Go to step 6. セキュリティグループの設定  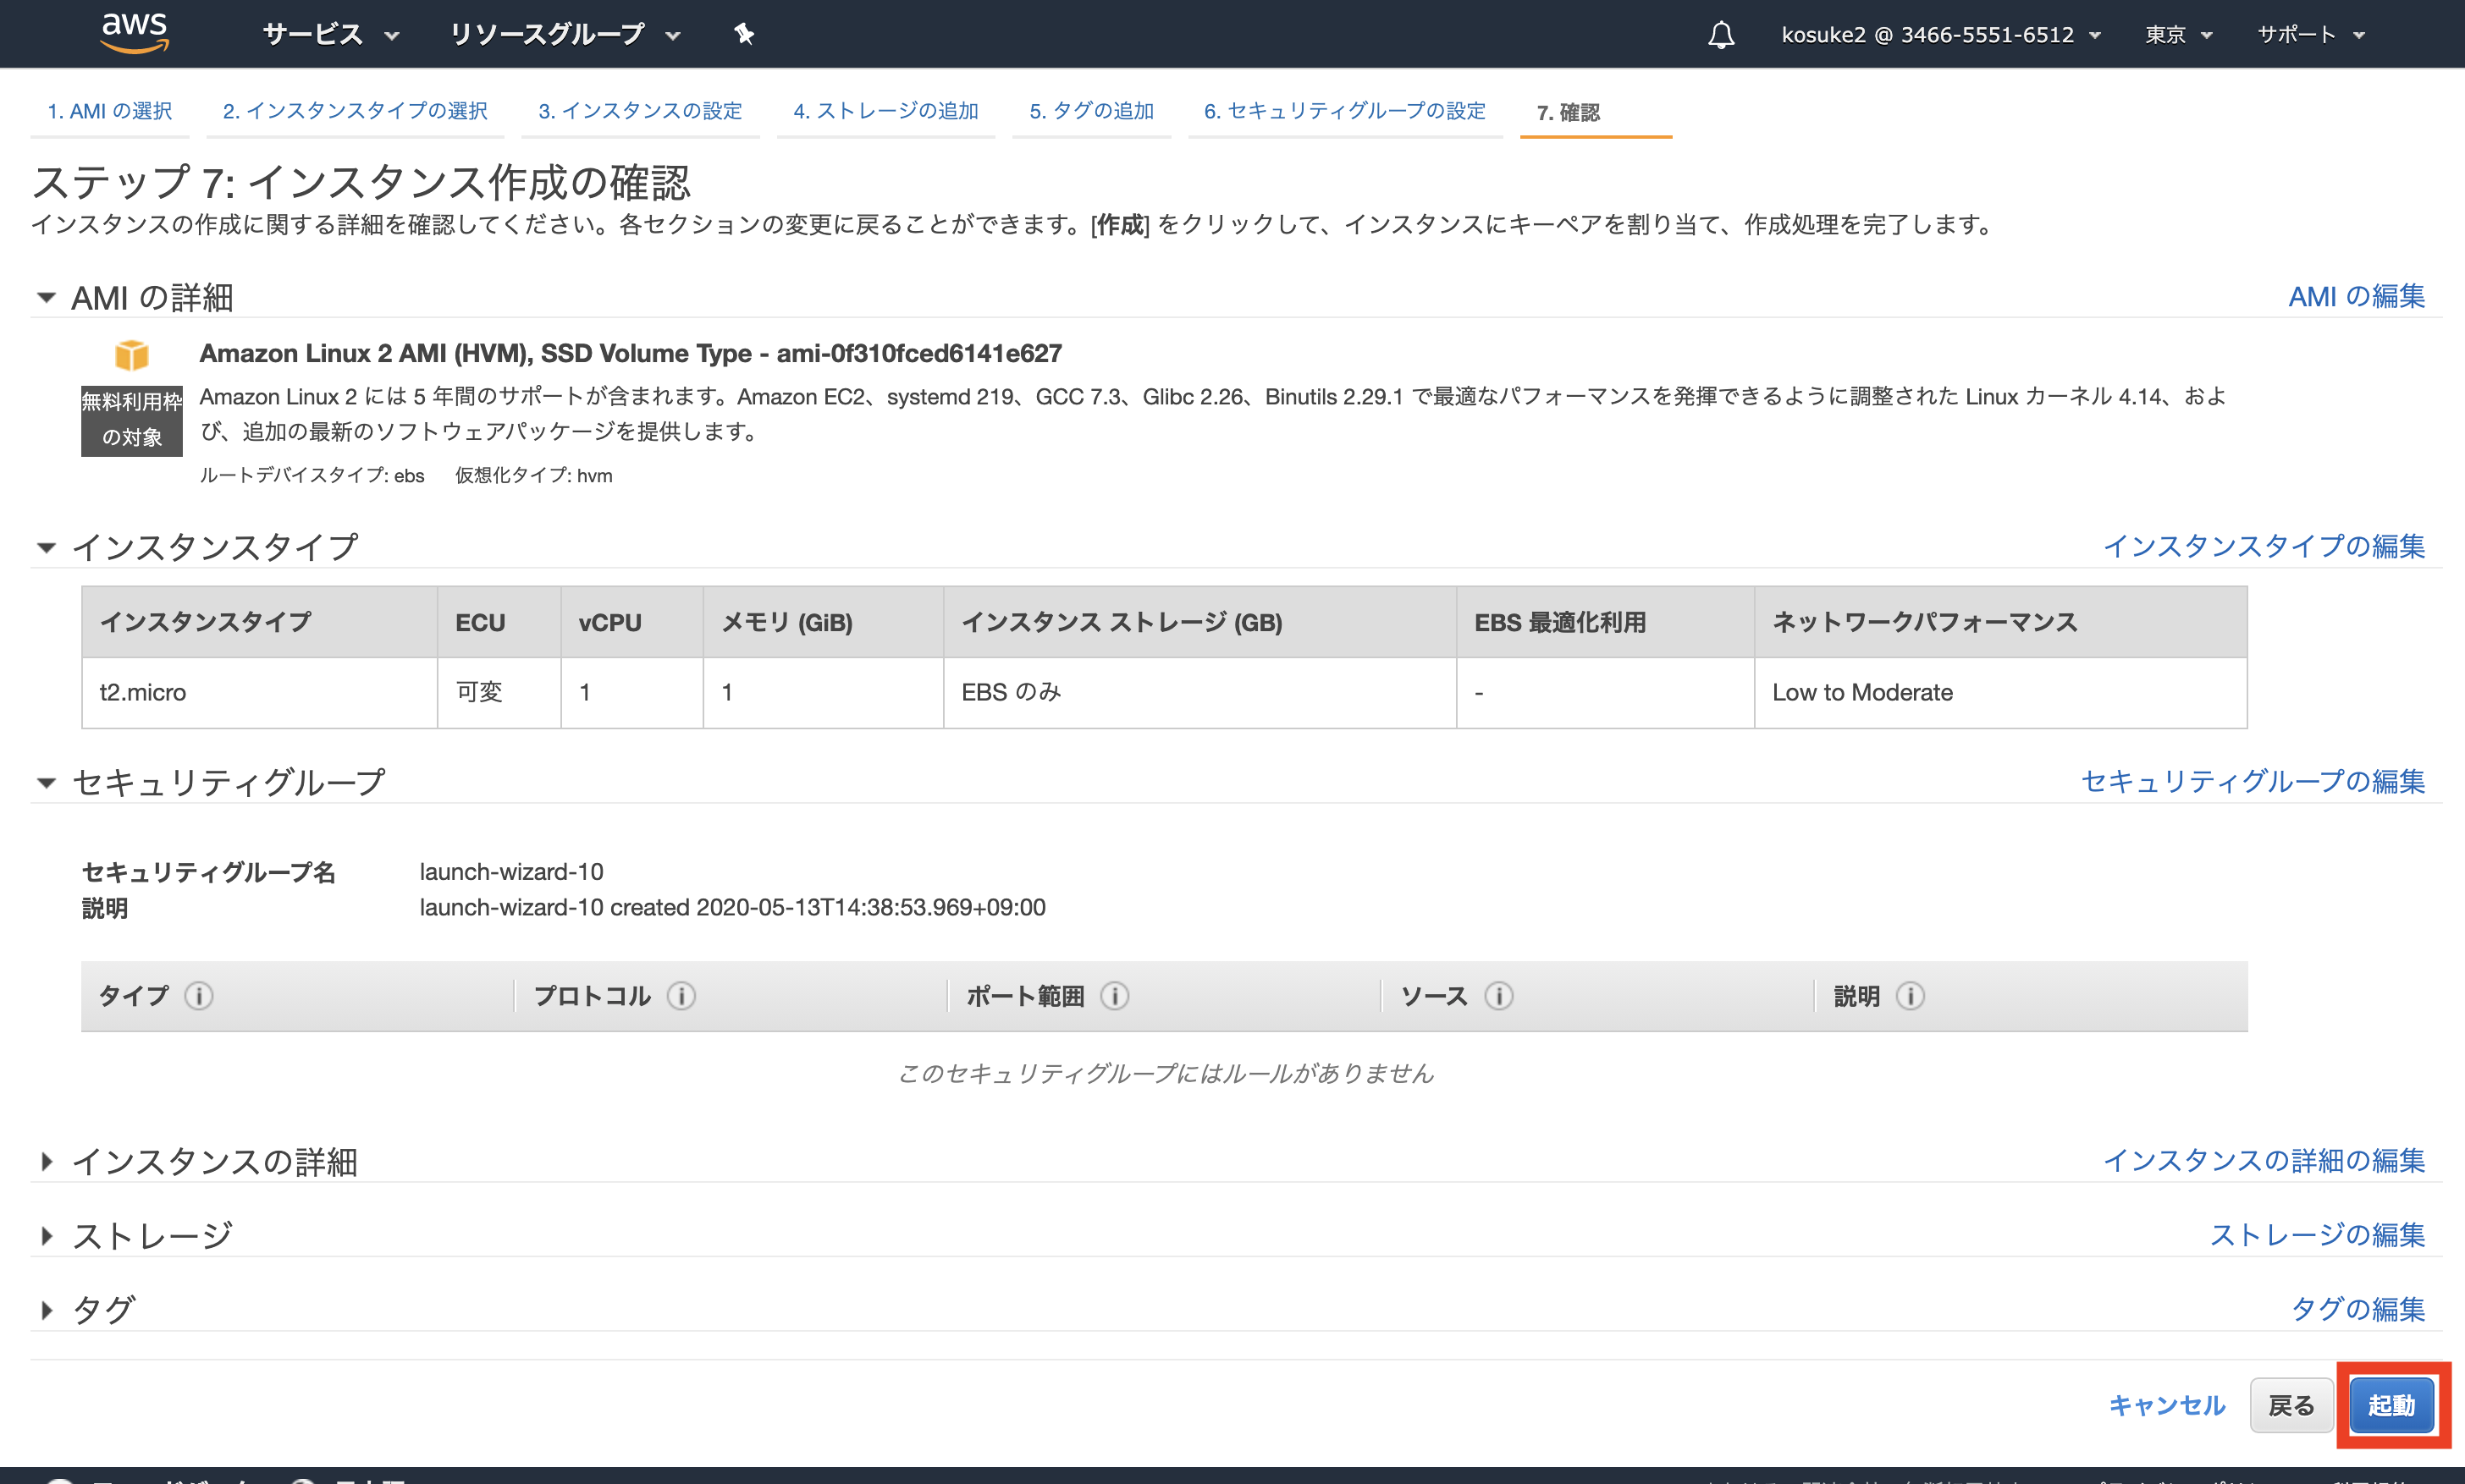(1346, 111)
